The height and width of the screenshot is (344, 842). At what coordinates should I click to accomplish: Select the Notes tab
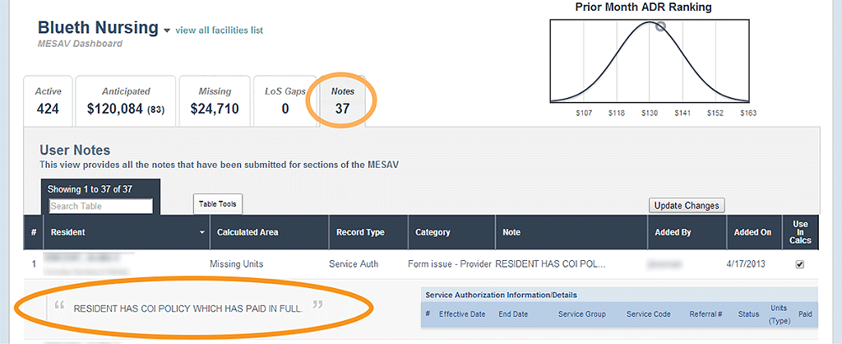coord(343,100)
